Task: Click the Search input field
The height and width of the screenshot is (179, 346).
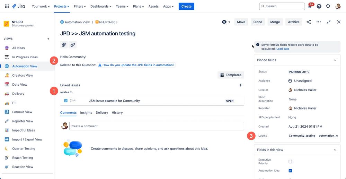Action: click(282, 6)
